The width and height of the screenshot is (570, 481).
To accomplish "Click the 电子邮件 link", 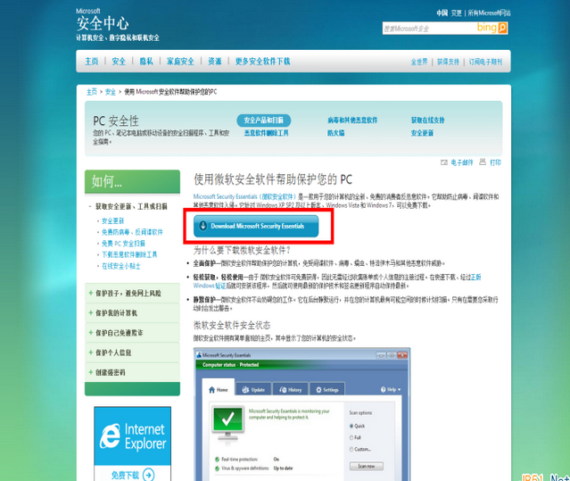I will click(x=462, y=162).
